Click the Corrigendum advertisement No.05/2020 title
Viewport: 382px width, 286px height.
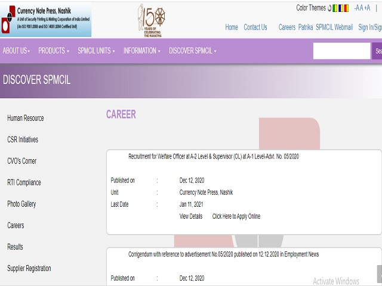(x=223, y=254)
